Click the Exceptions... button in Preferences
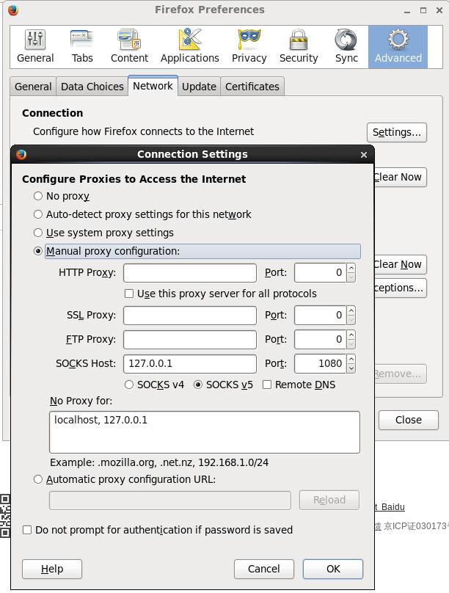449x593 pixels. point(401,288)
